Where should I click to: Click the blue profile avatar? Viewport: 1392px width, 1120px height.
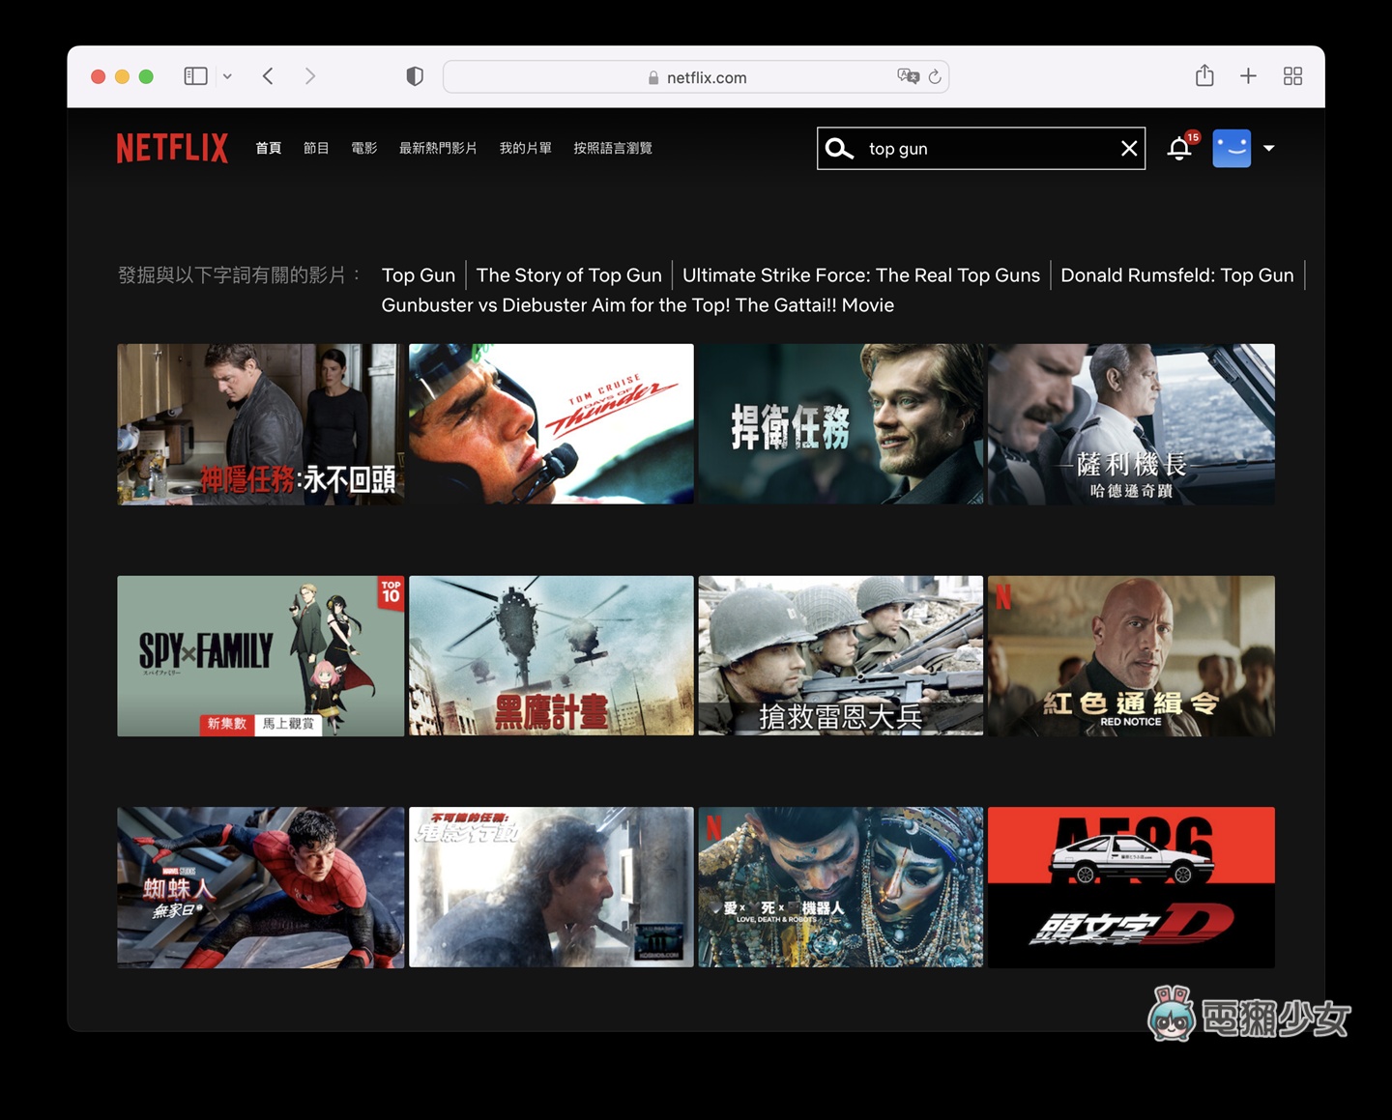[x=1232, y=149]
